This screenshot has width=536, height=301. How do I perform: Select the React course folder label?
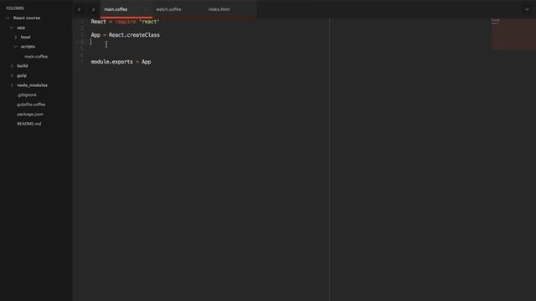pos(27,18)
